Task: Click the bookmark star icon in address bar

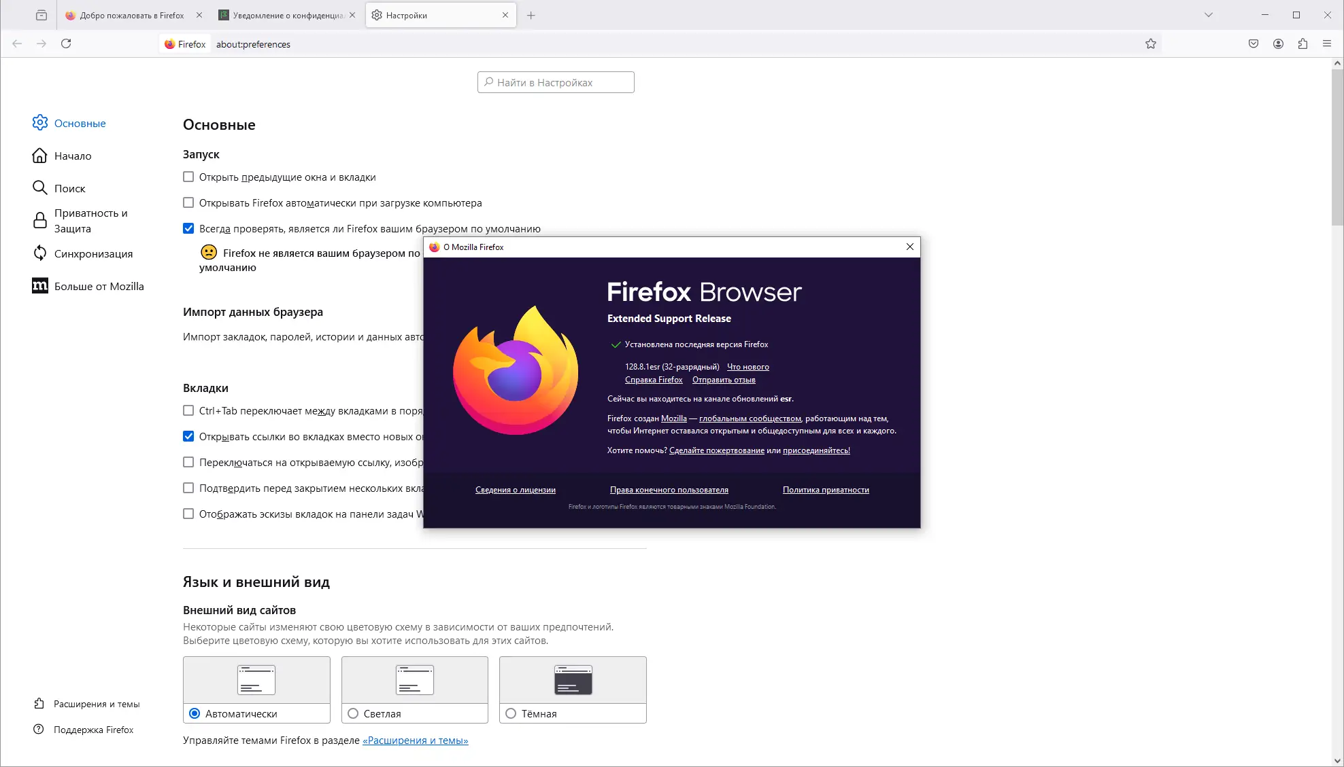Action: [1150, 44]
